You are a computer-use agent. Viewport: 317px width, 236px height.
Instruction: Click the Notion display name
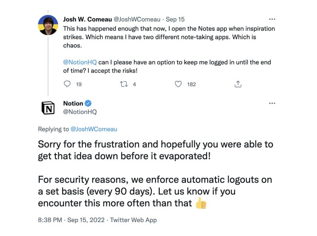pos(73,103)
